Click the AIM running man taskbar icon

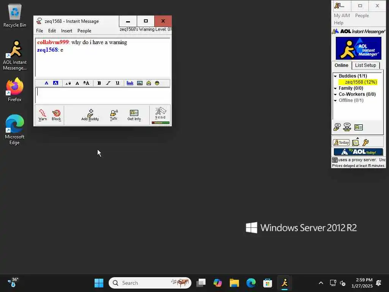point(284,283)
